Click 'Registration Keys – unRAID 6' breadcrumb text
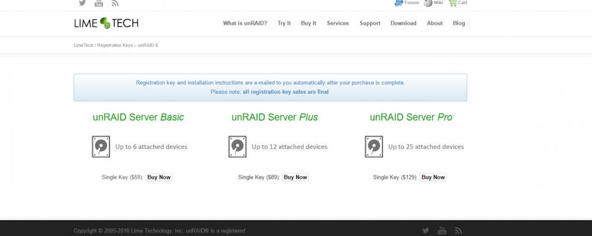This screenshot has height=236, width=592. (x=128, y=45)
